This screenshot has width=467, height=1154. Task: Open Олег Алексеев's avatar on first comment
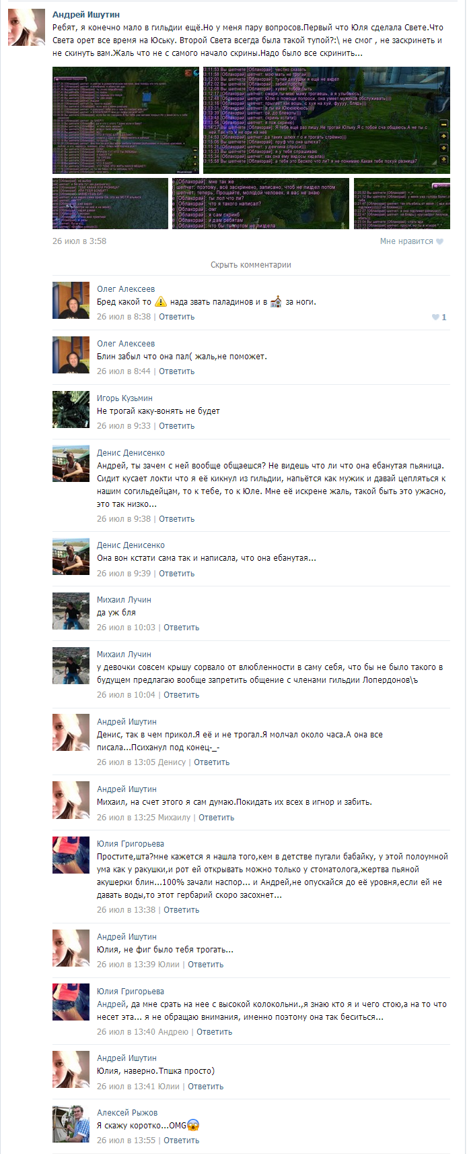point(71,301)
